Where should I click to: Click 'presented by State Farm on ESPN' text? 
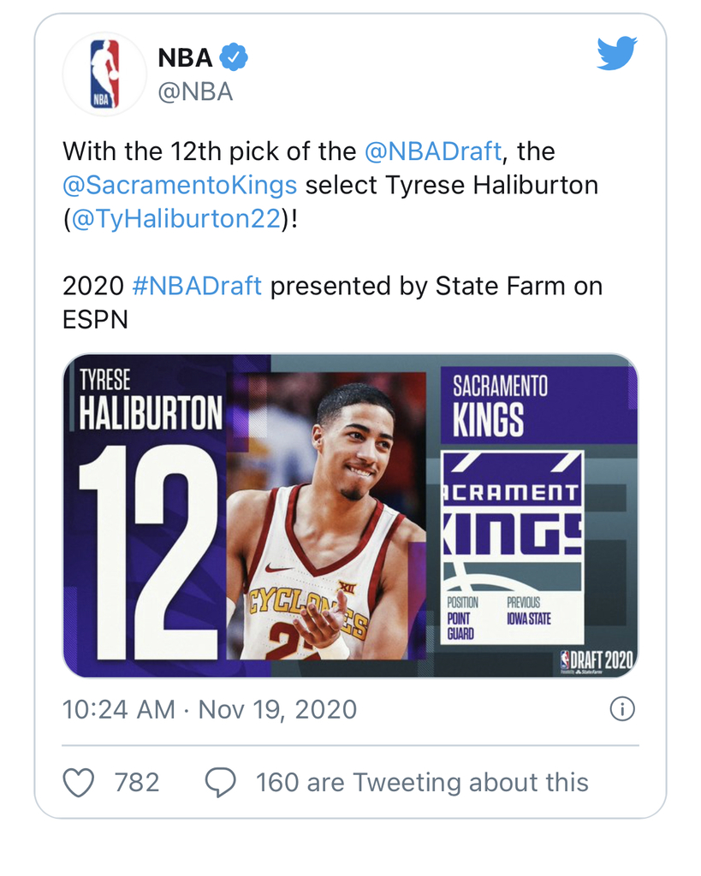click(x=333, y=303)
